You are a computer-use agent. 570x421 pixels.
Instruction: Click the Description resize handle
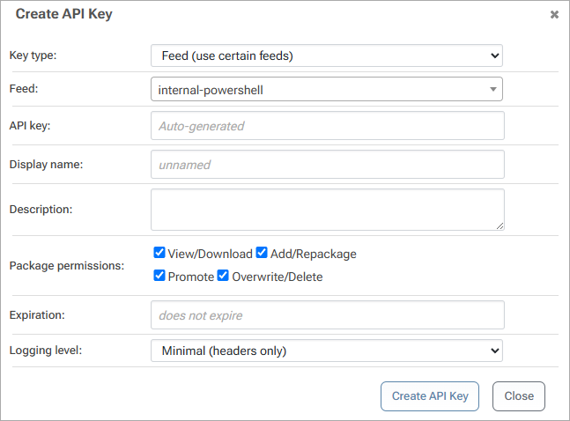tap(500, 226)
